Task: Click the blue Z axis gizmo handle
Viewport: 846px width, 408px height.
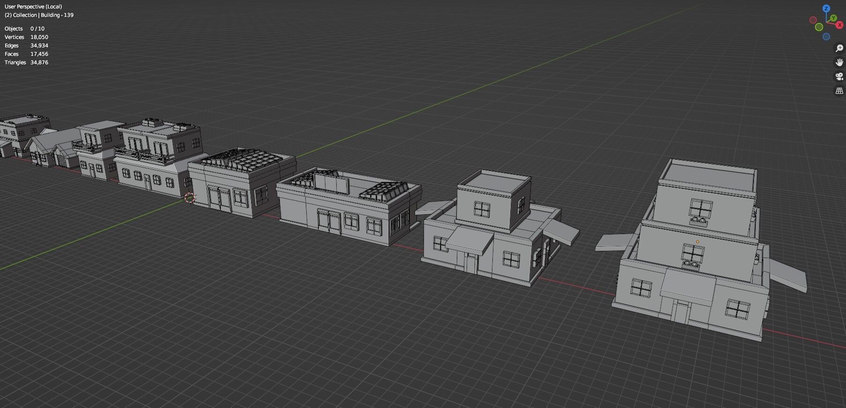Action: coord(826,8)
